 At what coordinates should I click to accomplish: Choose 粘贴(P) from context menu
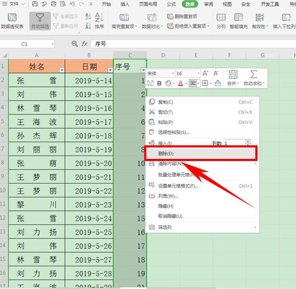click(x=202, y=123)
